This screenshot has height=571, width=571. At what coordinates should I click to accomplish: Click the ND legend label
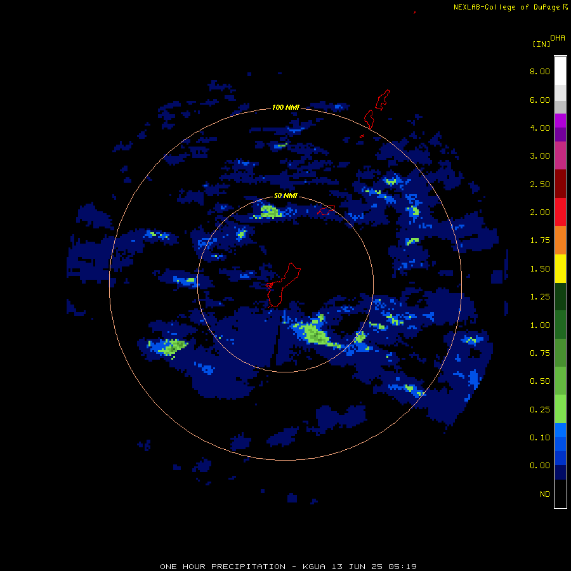point(545,494)
